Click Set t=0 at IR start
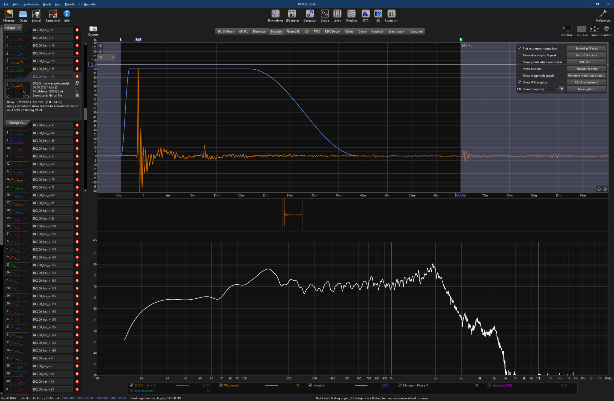Screen dimensions: 614x401 click(x=586, y=49)
